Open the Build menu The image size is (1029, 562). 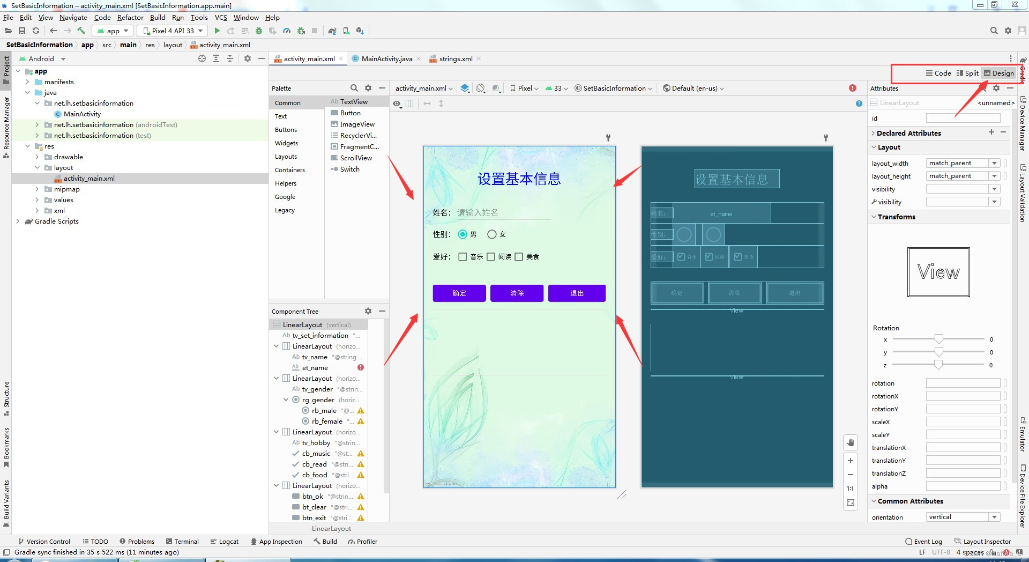point(158,18)
